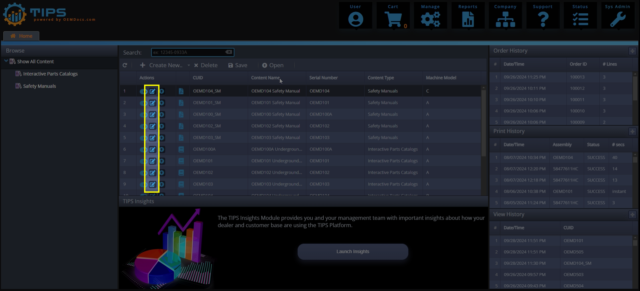Click the open arrow icon for OEMD104_SM
640x291 pixels.
click(162, 91)
